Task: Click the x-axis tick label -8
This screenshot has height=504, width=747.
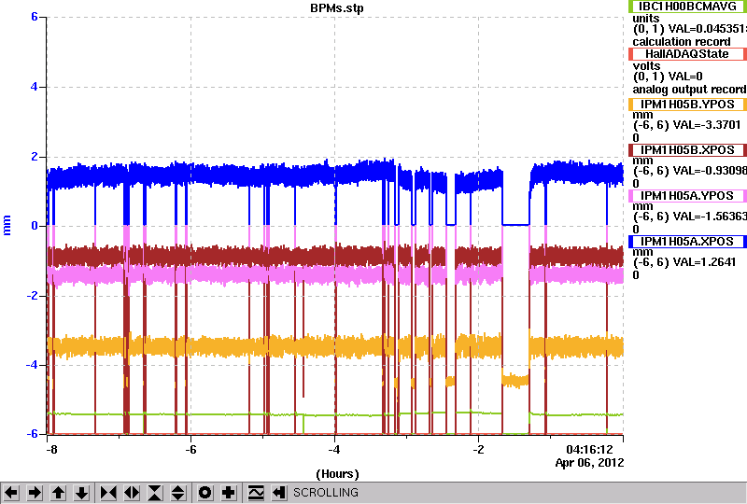Action: [x=51, y=450]
